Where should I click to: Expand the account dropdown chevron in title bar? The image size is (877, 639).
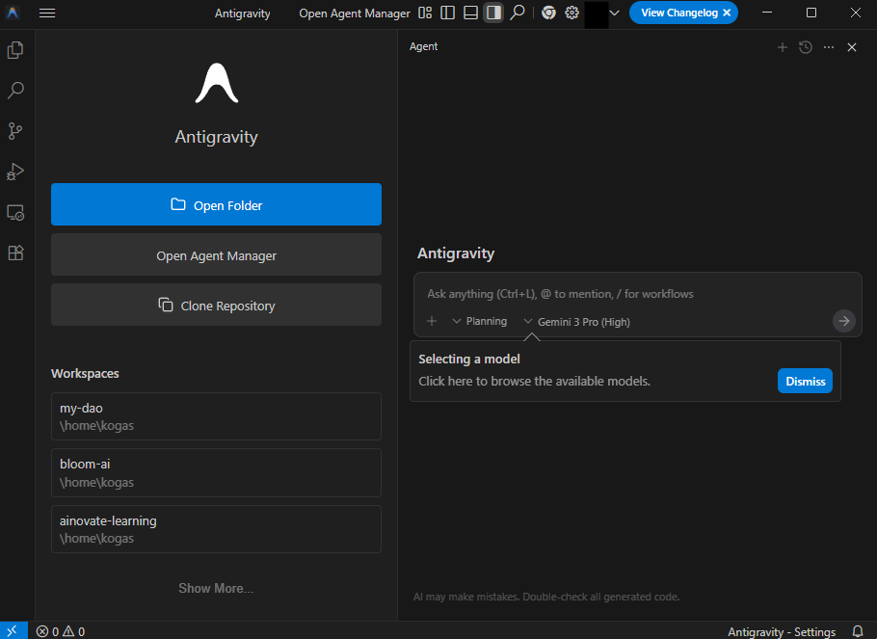614,13
